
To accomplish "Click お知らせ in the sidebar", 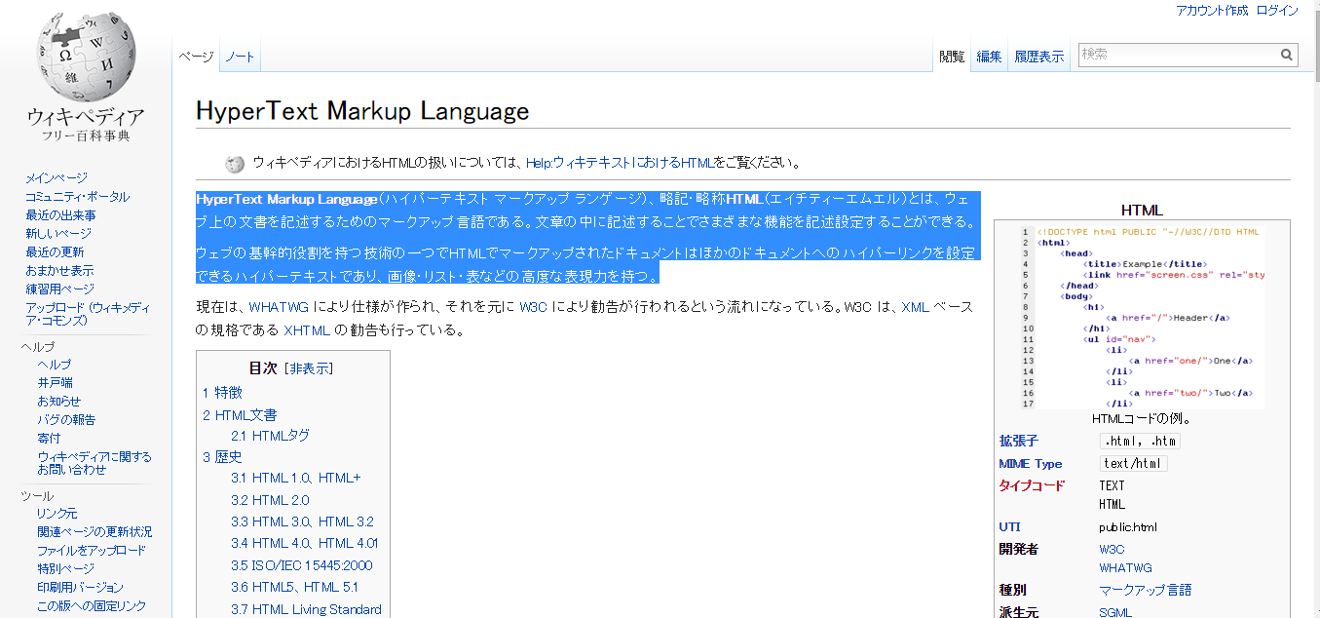I will pyautogui.click(x=59, y=401).
